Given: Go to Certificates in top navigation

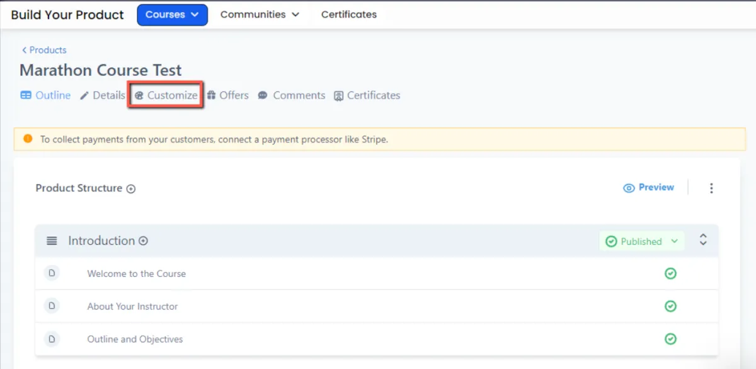Looking at the screenshot, I should click(349, 15).
